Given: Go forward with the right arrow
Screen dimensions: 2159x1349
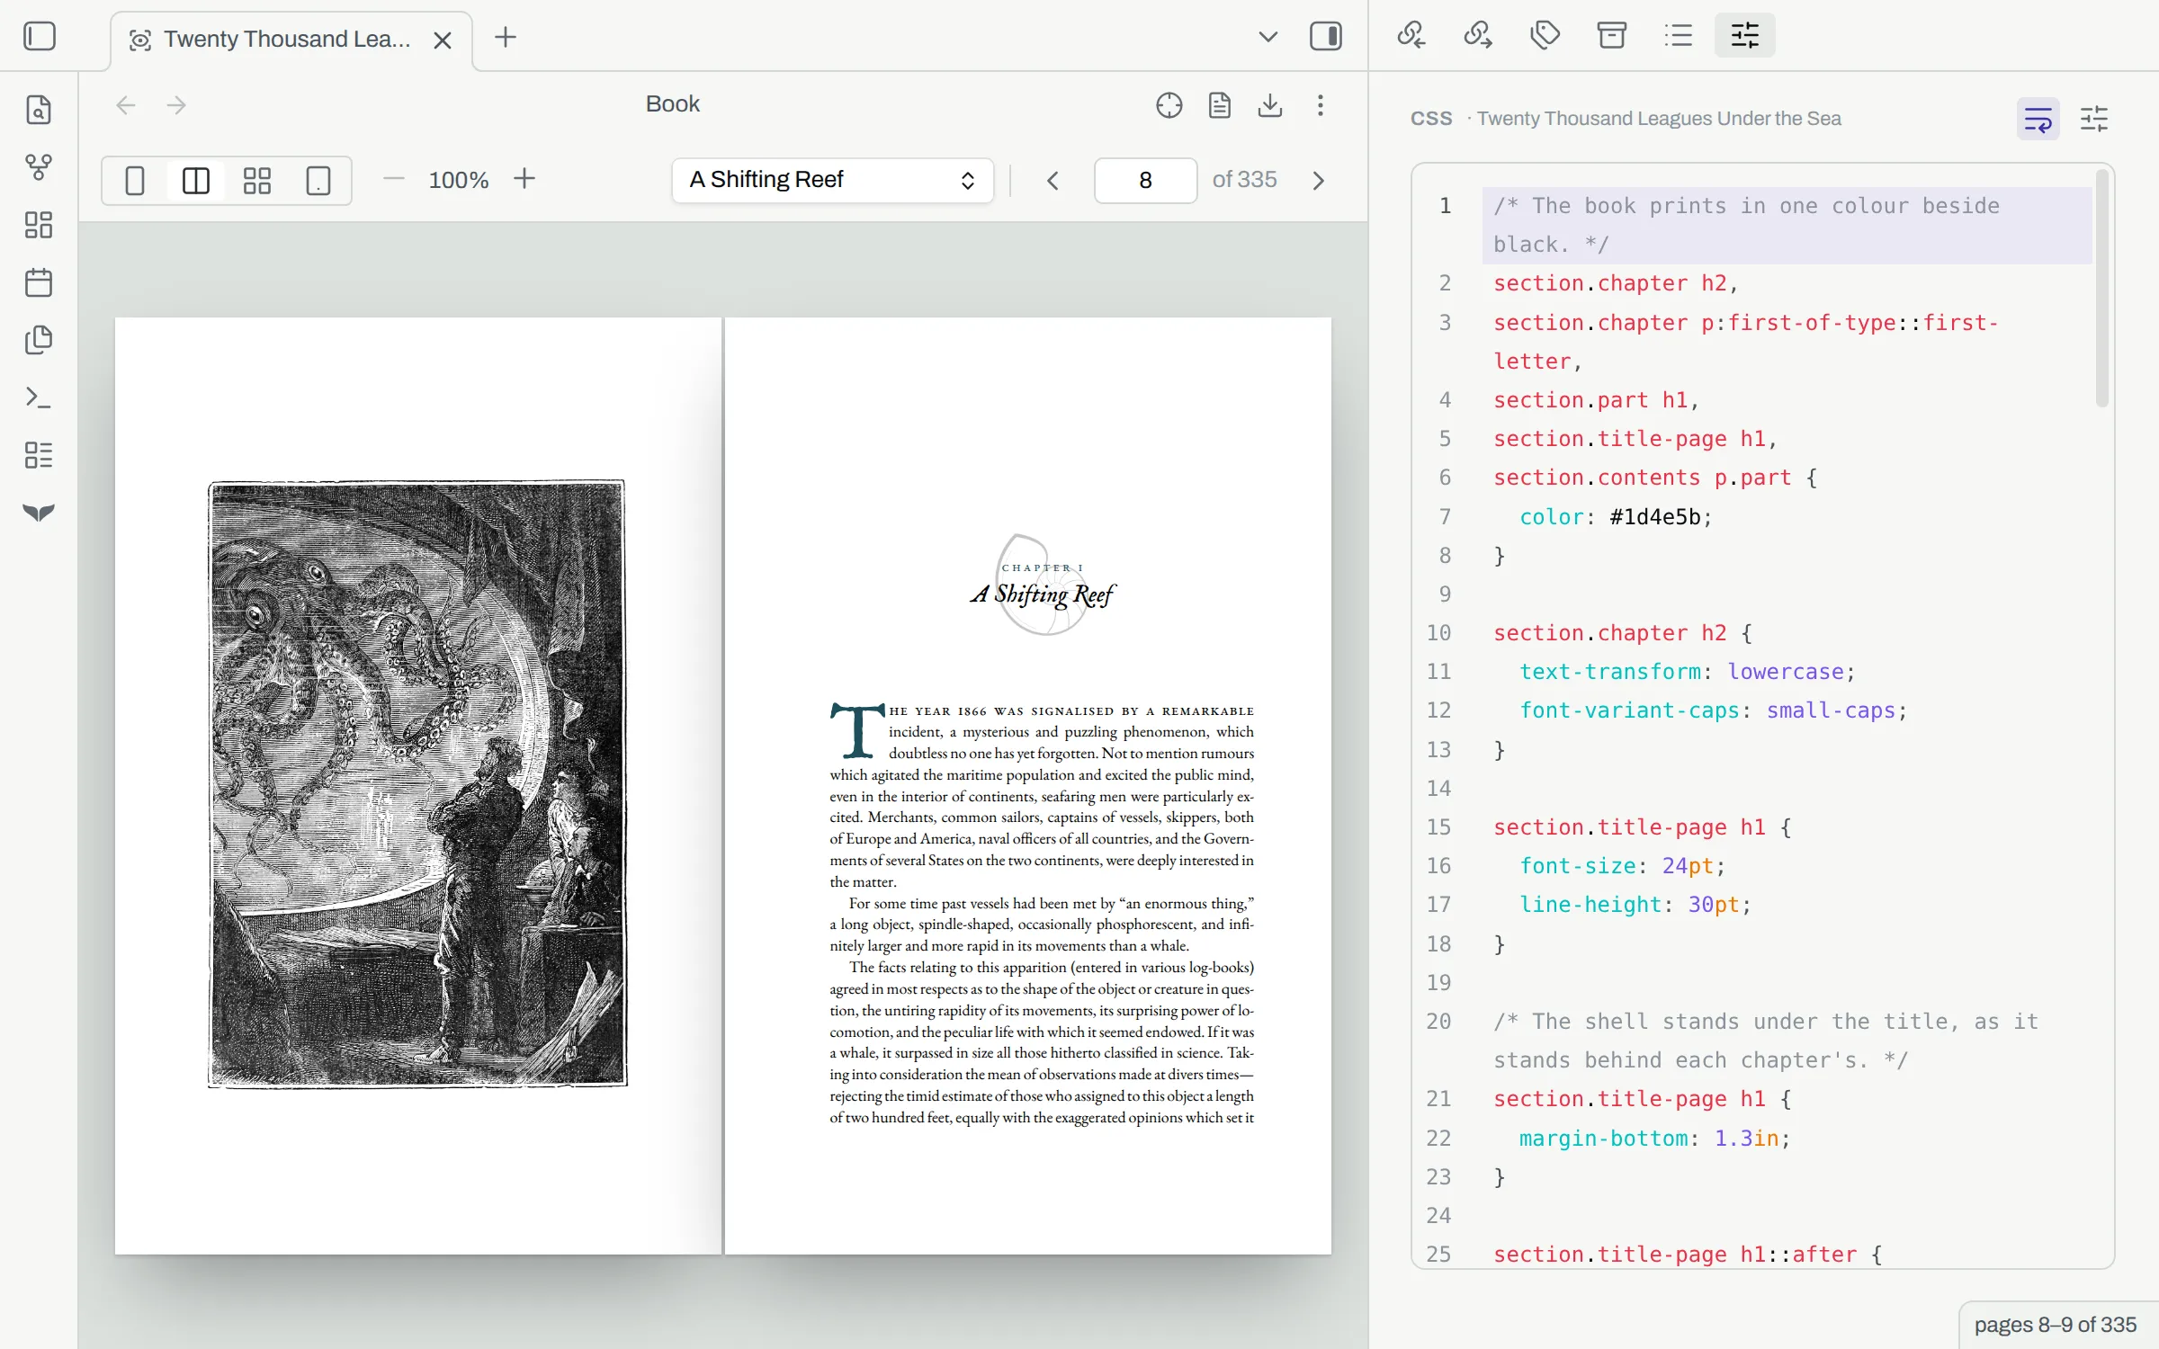Looking at the screenshot, I should 176,105.
